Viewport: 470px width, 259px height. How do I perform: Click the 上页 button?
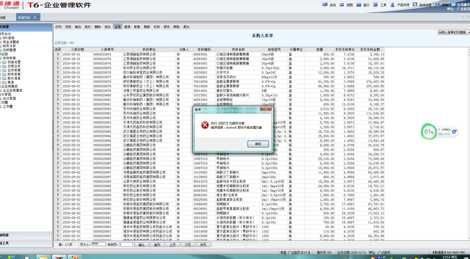pos(172,245)
